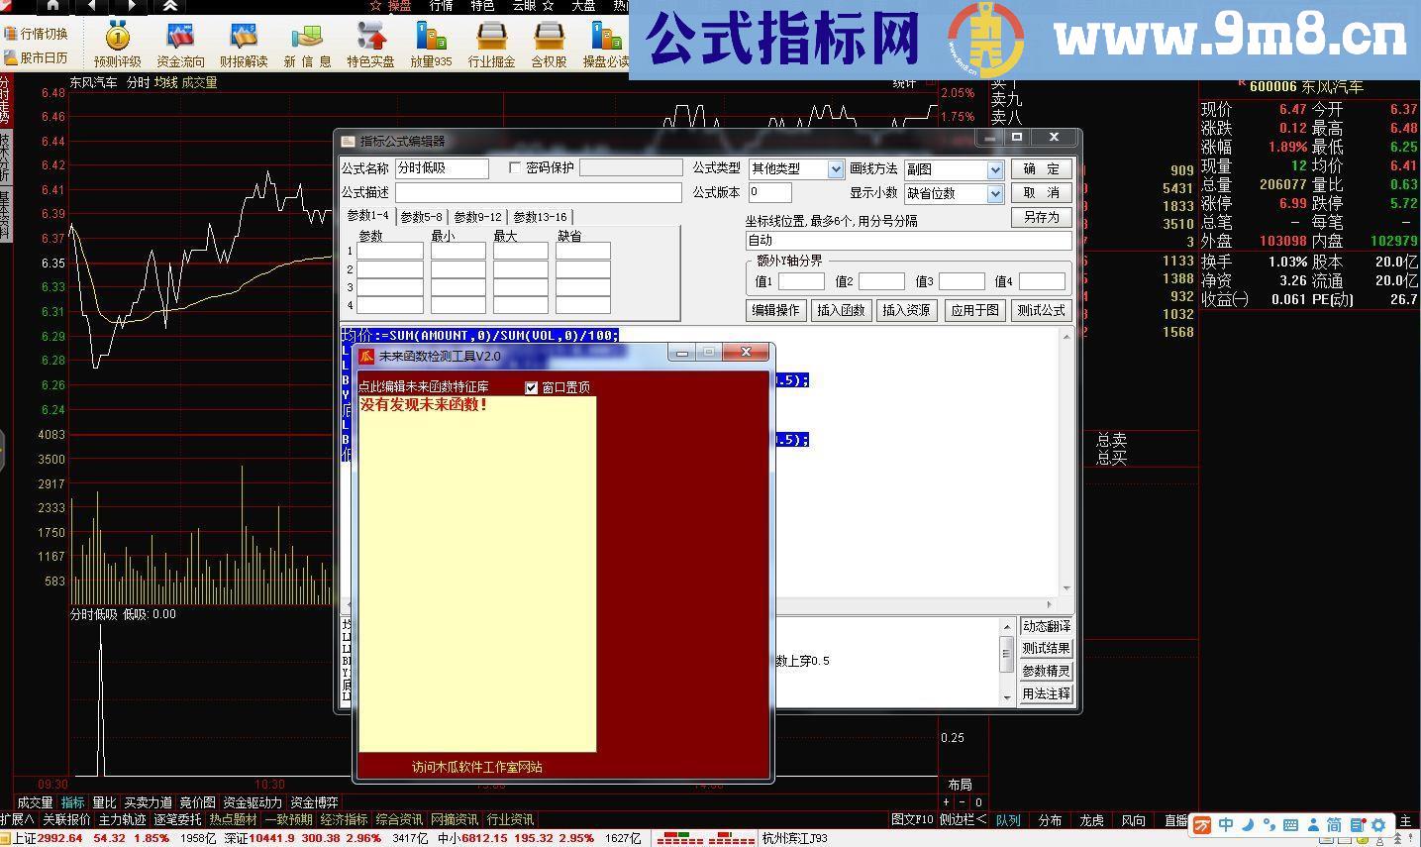The height and width of the screenshot is (847, 1421).
Task: Toggle the 窗口置顶 always-on-top checkbox
Action: coord(532,386)
